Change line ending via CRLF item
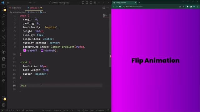The image size is (200, 112). (x=72, y=110)
